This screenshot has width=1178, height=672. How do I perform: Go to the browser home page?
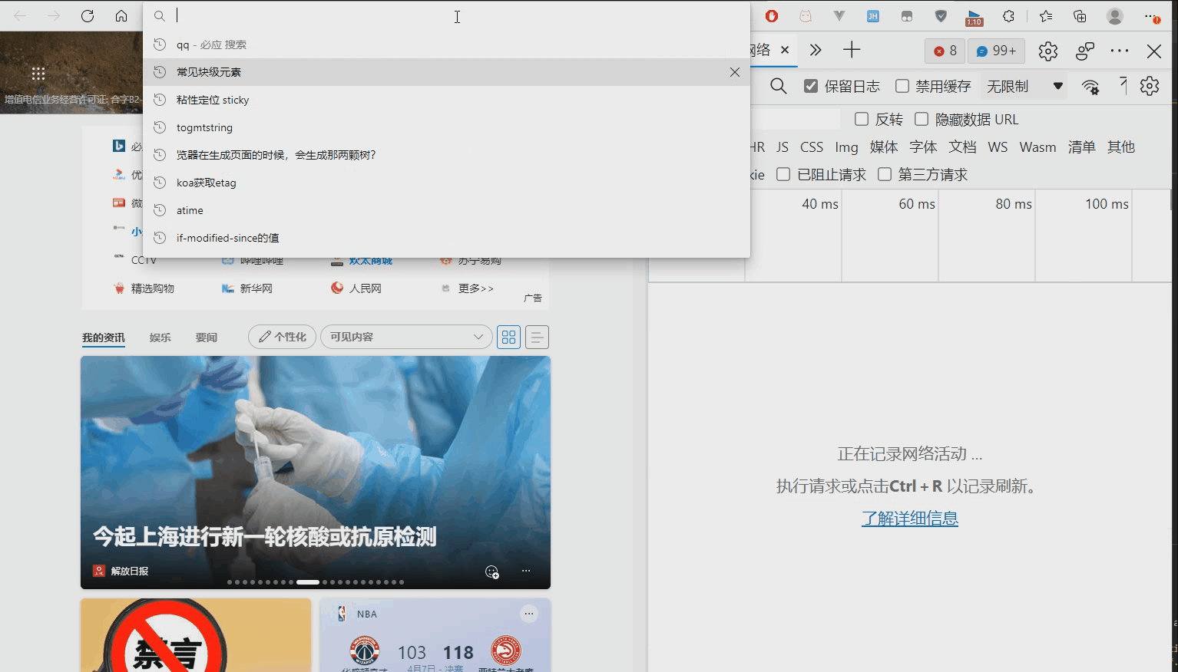point(121,16)
